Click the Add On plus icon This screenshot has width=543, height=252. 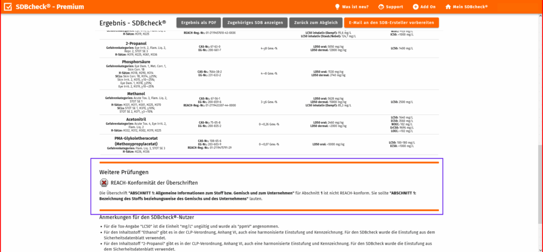pyautogui.click(x=416, y=7)
